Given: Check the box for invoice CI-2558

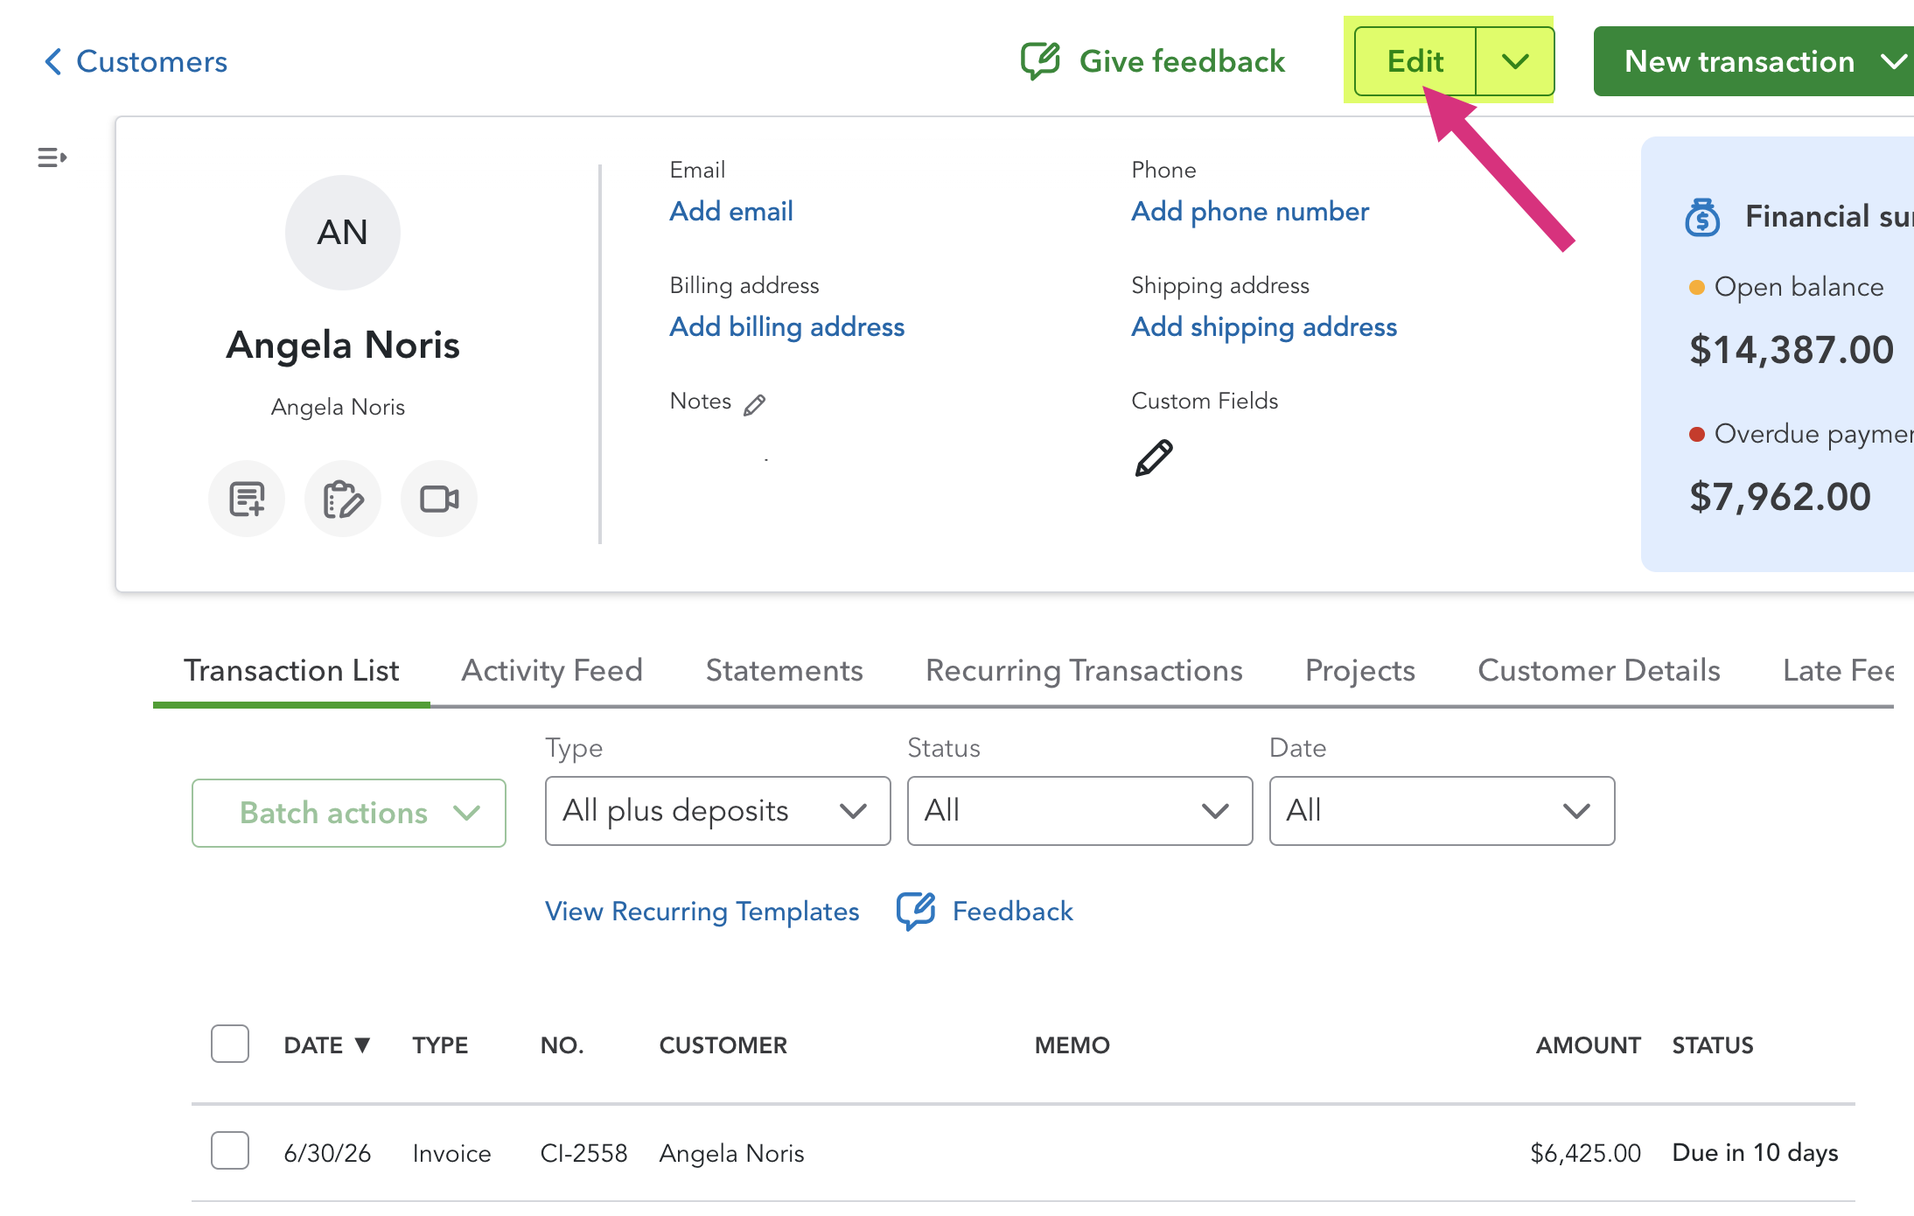Looking at the screenshot, I should (x=230, y=1150).
